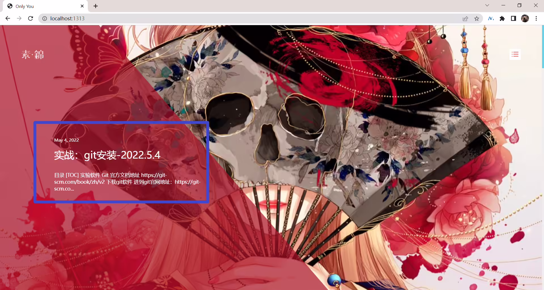View site information icon in address bar
The width and height of the screenshot is (544, 290).
(44, 18)
